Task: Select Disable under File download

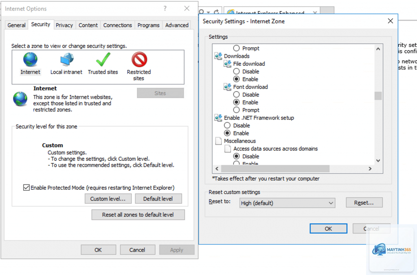Action: click(237, 71)
